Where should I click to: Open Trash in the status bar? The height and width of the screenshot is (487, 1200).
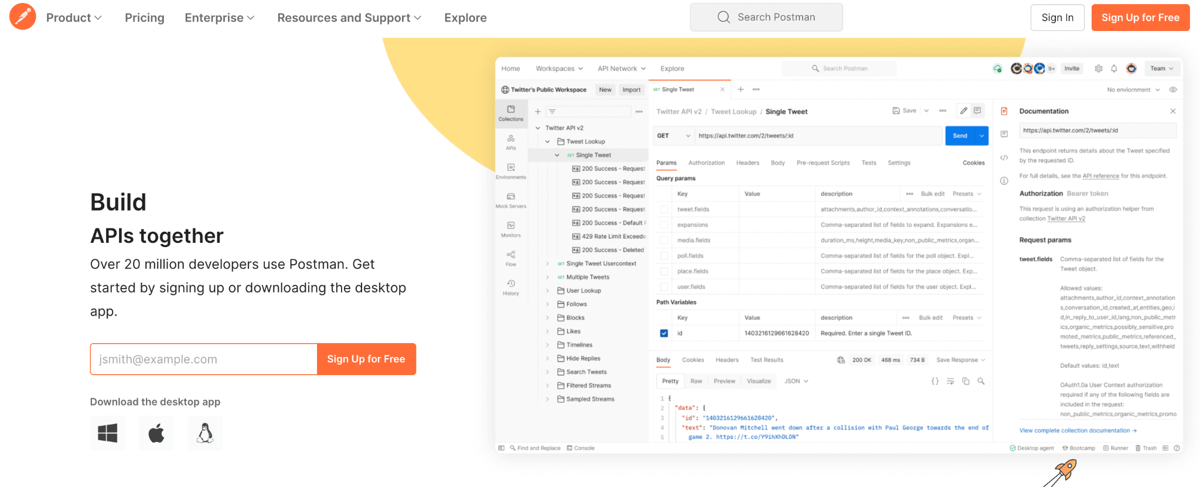click(1146, 448)
